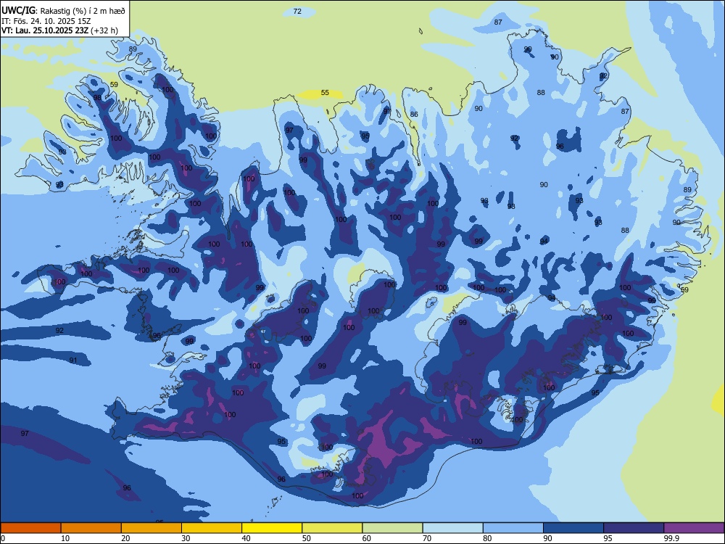Click the '80' tick label on the color scale
Viewport: 725px width, 544px height.
[x=487, y=538]
